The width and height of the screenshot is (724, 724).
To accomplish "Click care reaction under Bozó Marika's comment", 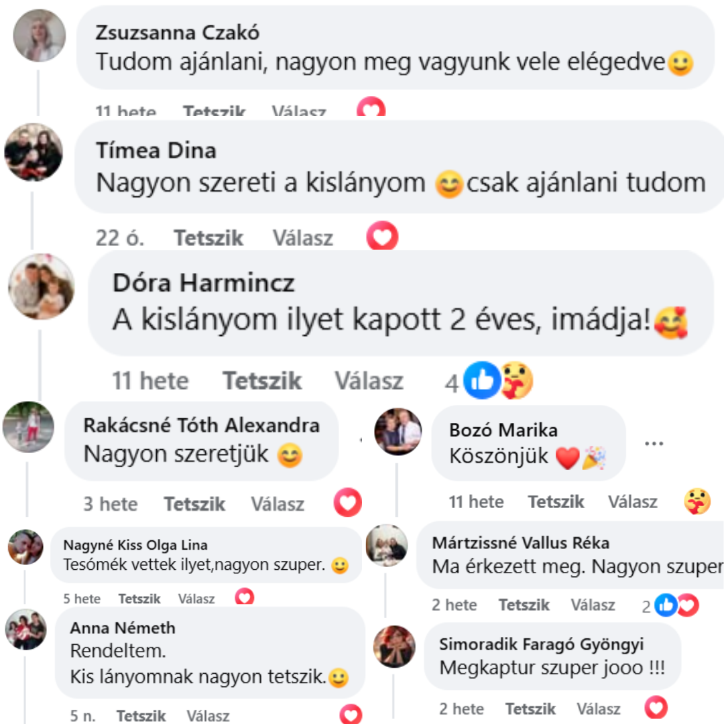I will coord(697,501).
